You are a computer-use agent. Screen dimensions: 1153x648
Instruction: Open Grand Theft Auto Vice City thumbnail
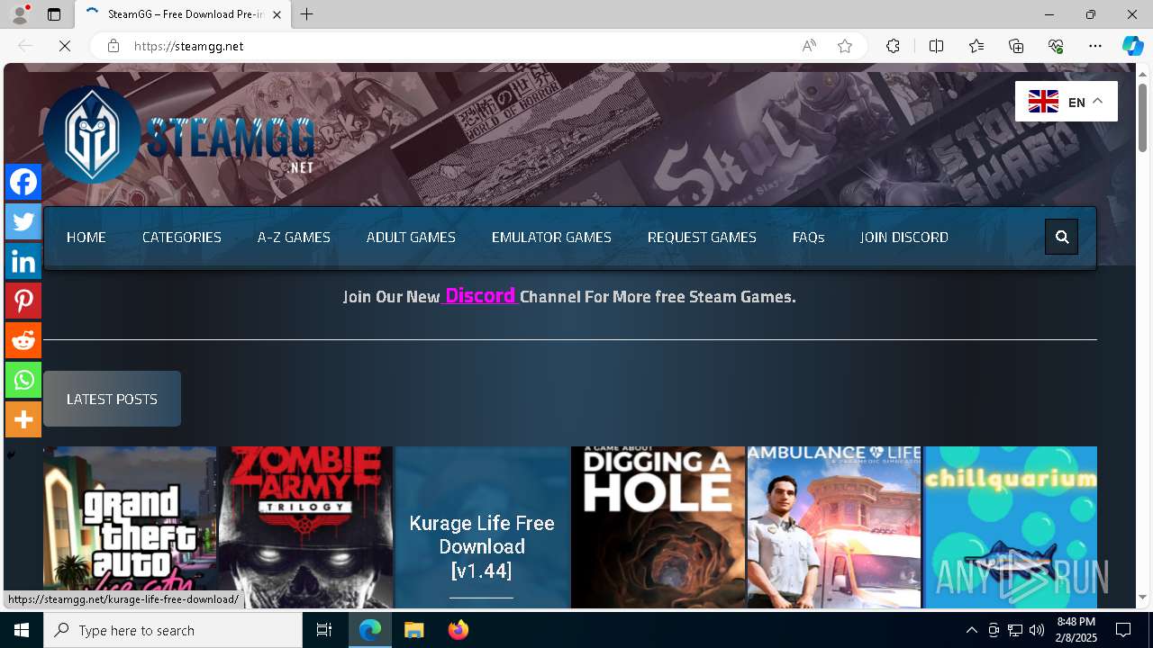click(130, 527)
